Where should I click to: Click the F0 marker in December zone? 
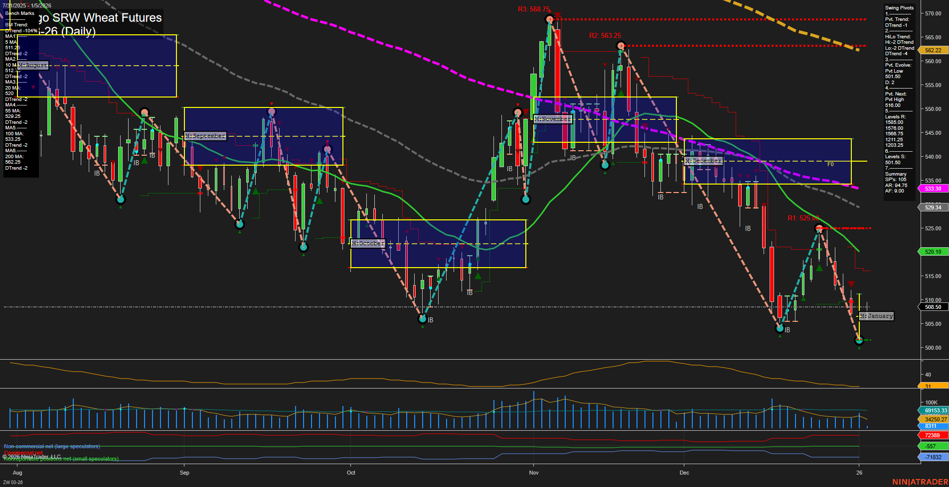pyautogui.click(x=830, y=163)
